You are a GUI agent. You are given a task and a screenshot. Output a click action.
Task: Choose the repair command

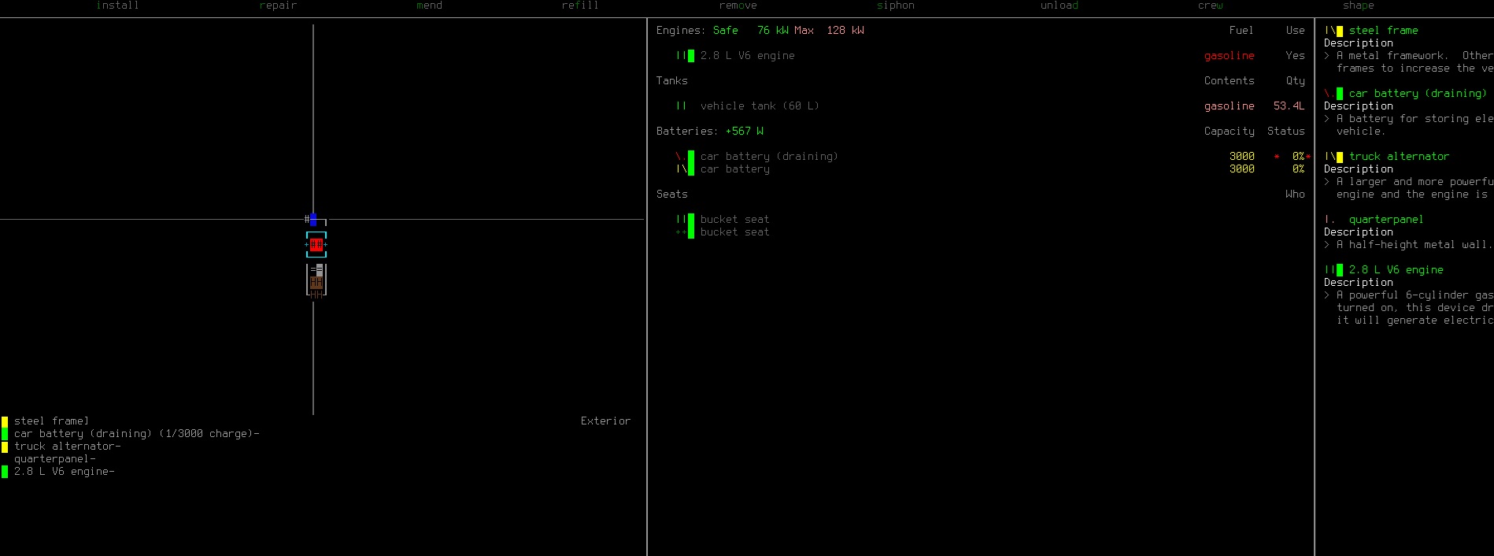coord(278,6)
